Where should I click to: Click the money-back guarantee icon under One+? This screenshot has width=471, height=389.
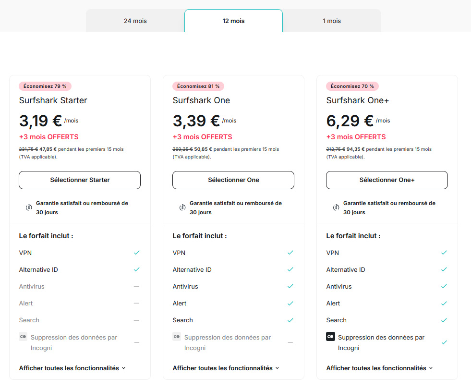tap(336, 208)
